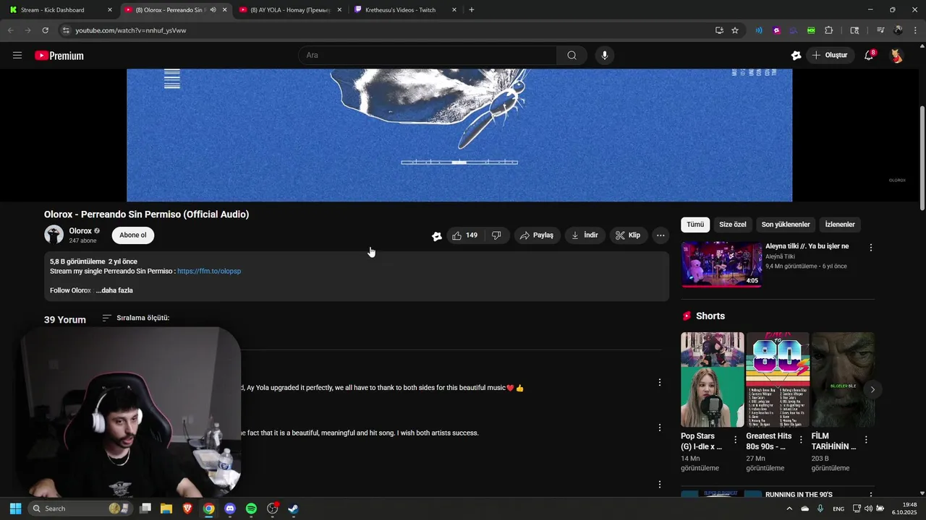Open Chrome extensions puzzle icon
The image size is (926, 520).
pyautogui.click(x=829, y=30)
